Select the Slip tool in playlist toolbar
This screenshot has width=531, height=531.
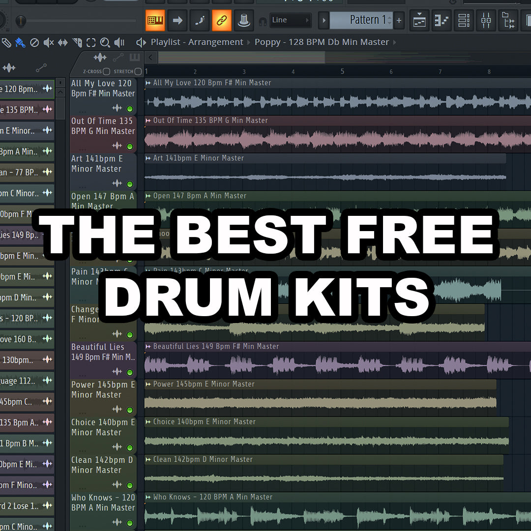(x=63, y=43)
